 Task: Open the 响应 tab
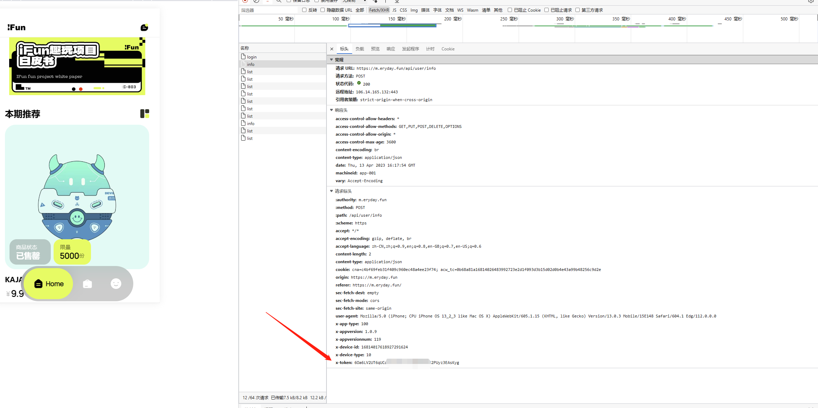click(391, 49)
